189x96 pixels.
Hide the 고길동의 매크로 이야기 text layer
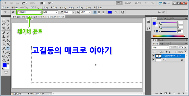[x=154, y=56]
